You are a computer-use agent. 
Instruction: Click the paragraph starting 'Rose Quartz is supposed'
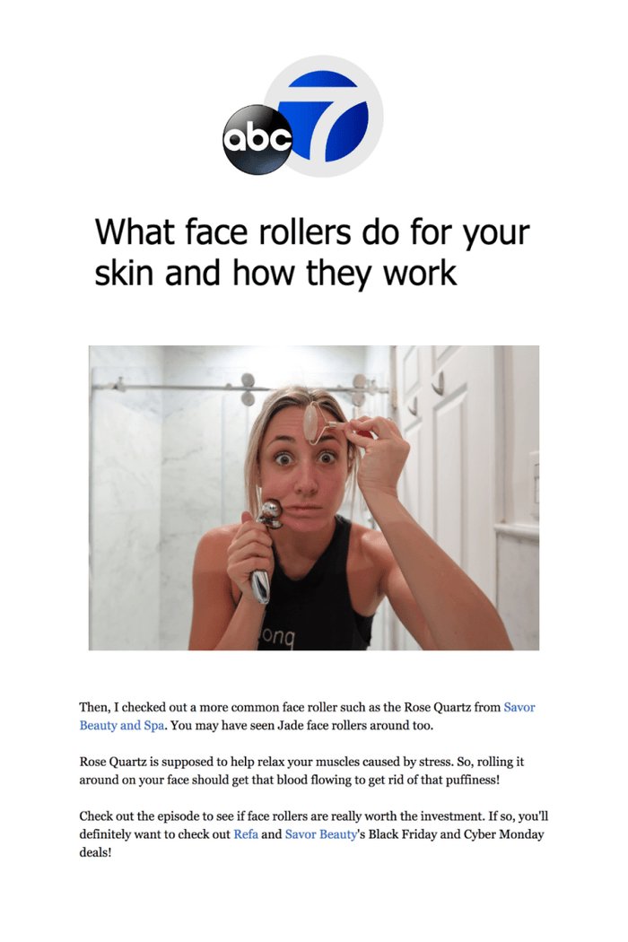[301, 771]
